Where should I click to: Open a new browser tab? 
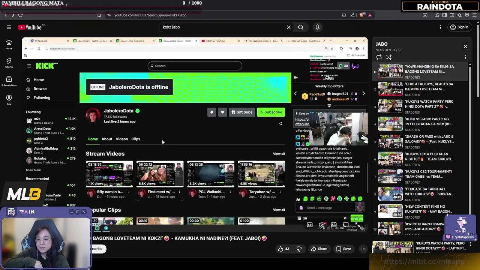click(x=66, y=5)
